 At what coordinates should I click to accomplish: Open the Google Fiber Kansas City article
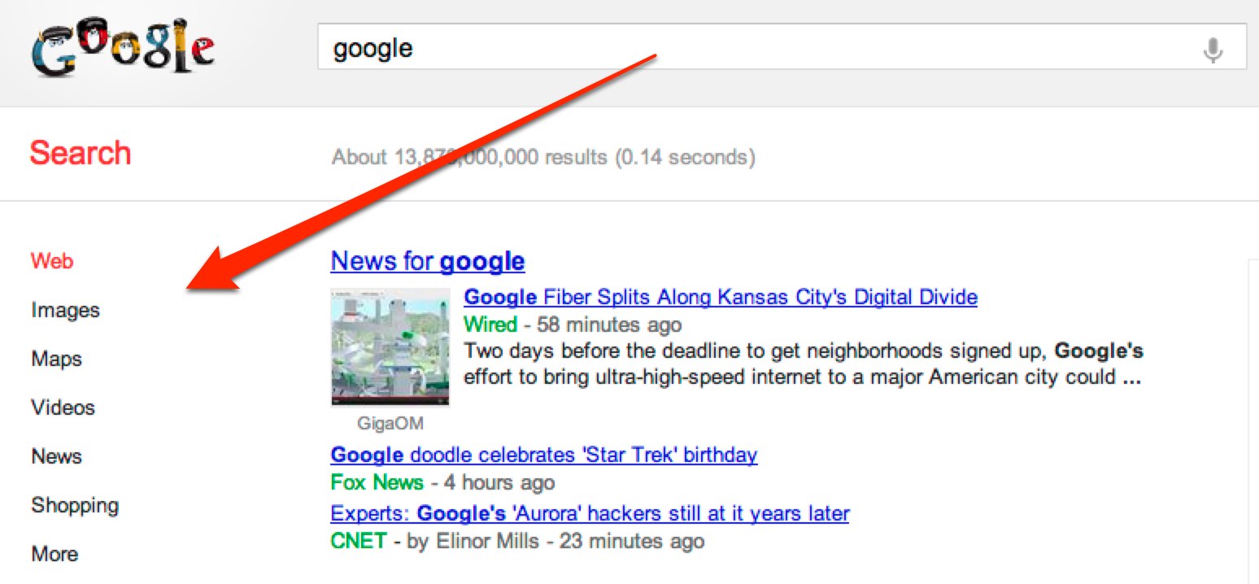720,296
